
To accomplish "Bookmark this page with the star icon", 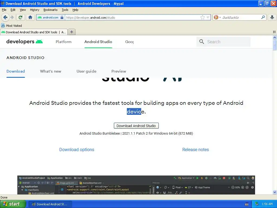I will (x=202, y=17).
